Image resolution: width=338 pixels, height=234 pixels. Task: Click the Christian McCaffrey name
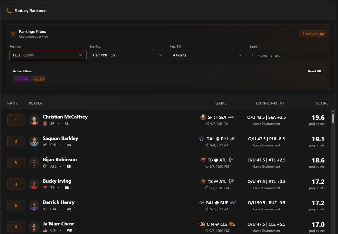pyautogui.click(x=65, y=117)
